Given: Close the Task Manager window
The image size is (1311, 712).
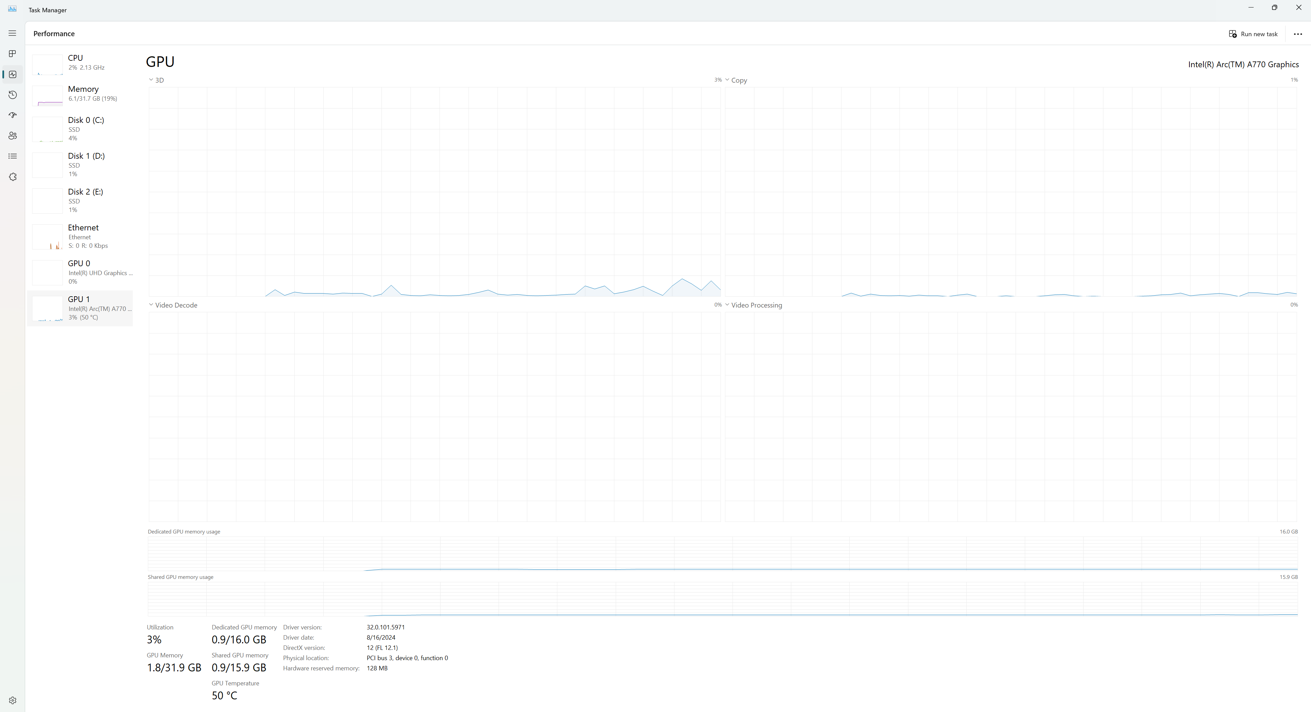Looking at the screenshot, I should [x=1298, y=8].
